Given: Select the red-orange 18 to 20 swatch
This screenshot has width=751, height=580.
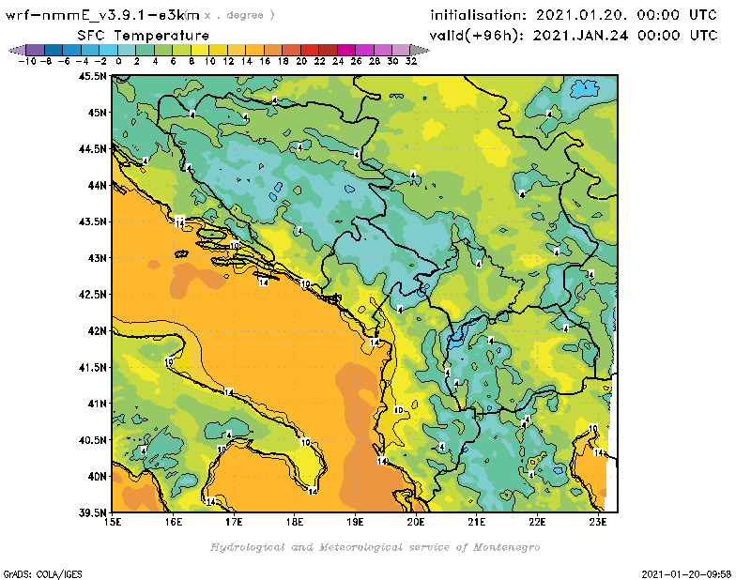Looking at the screenshot, I should (291, 50).
